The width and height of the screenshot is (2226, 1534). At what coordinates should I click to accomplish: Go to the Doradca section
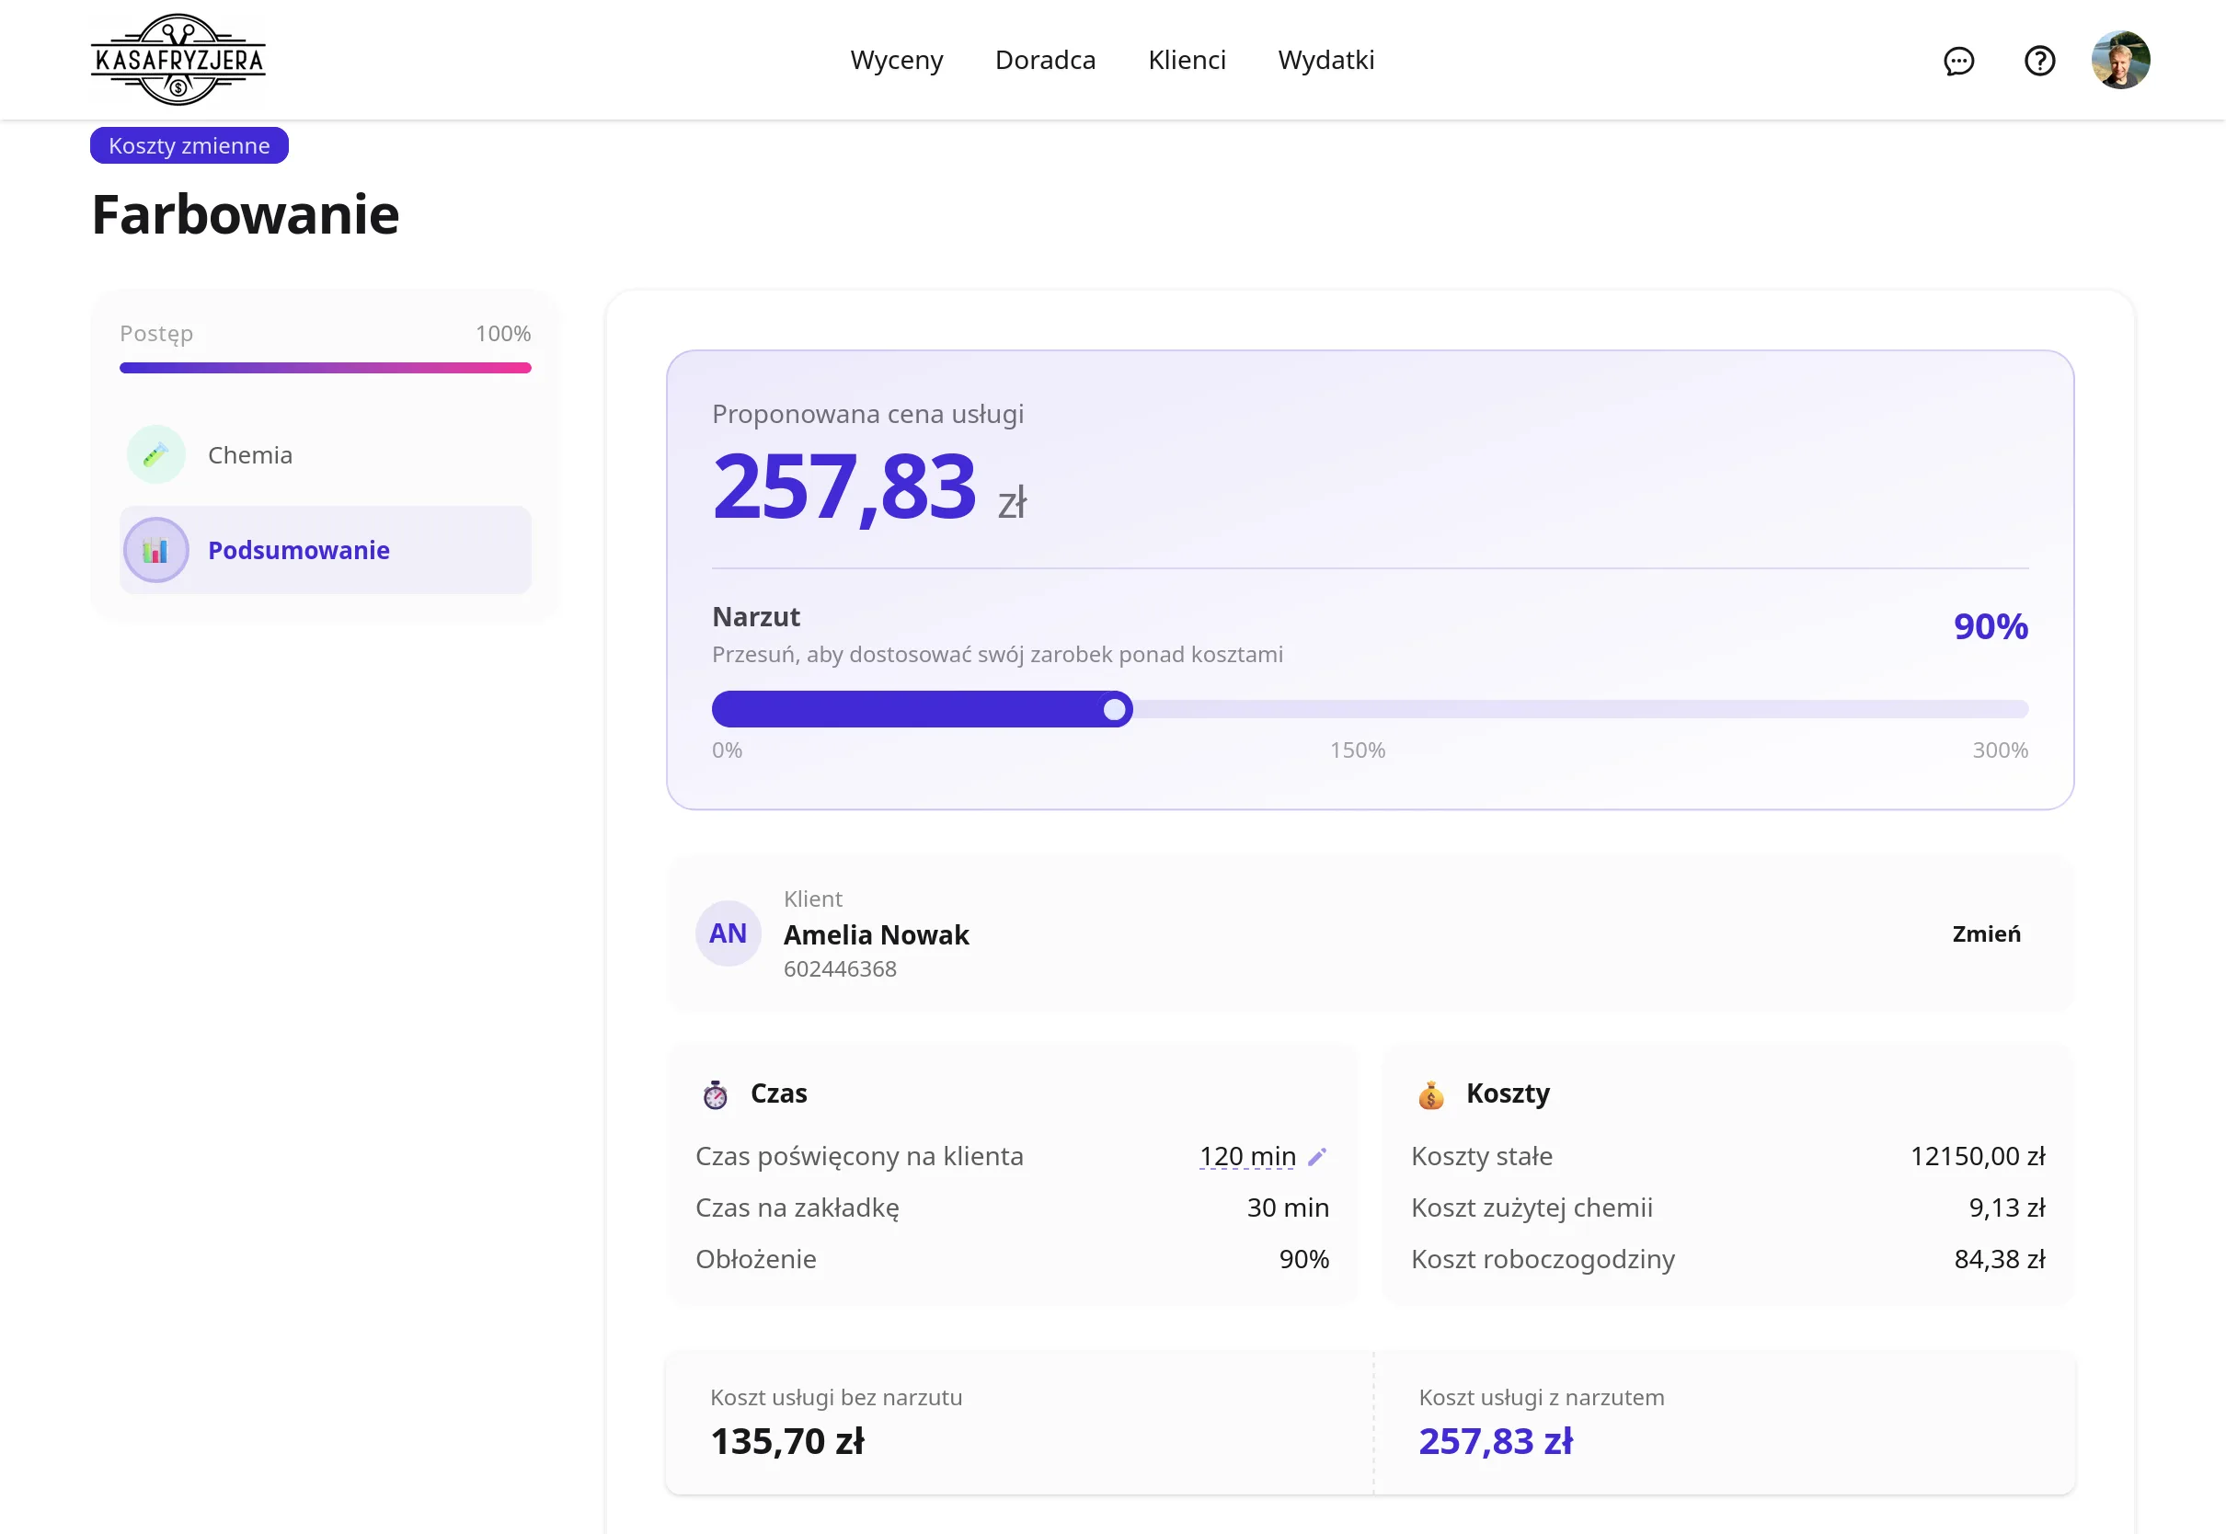tap(1045, 60)
